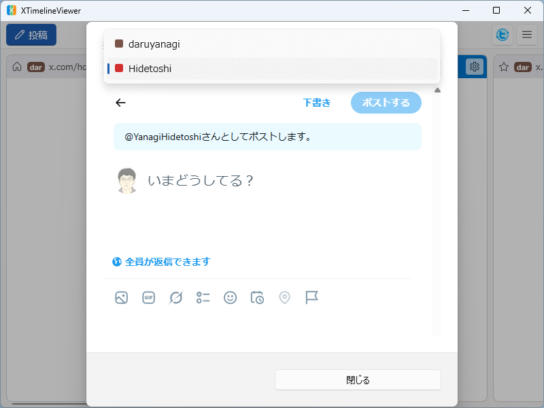The width and height of the screenshot is (544, 408).
Task: Click the @YanagiHidetoshiさんとしてポストします notice
Action: pos(267,137)
